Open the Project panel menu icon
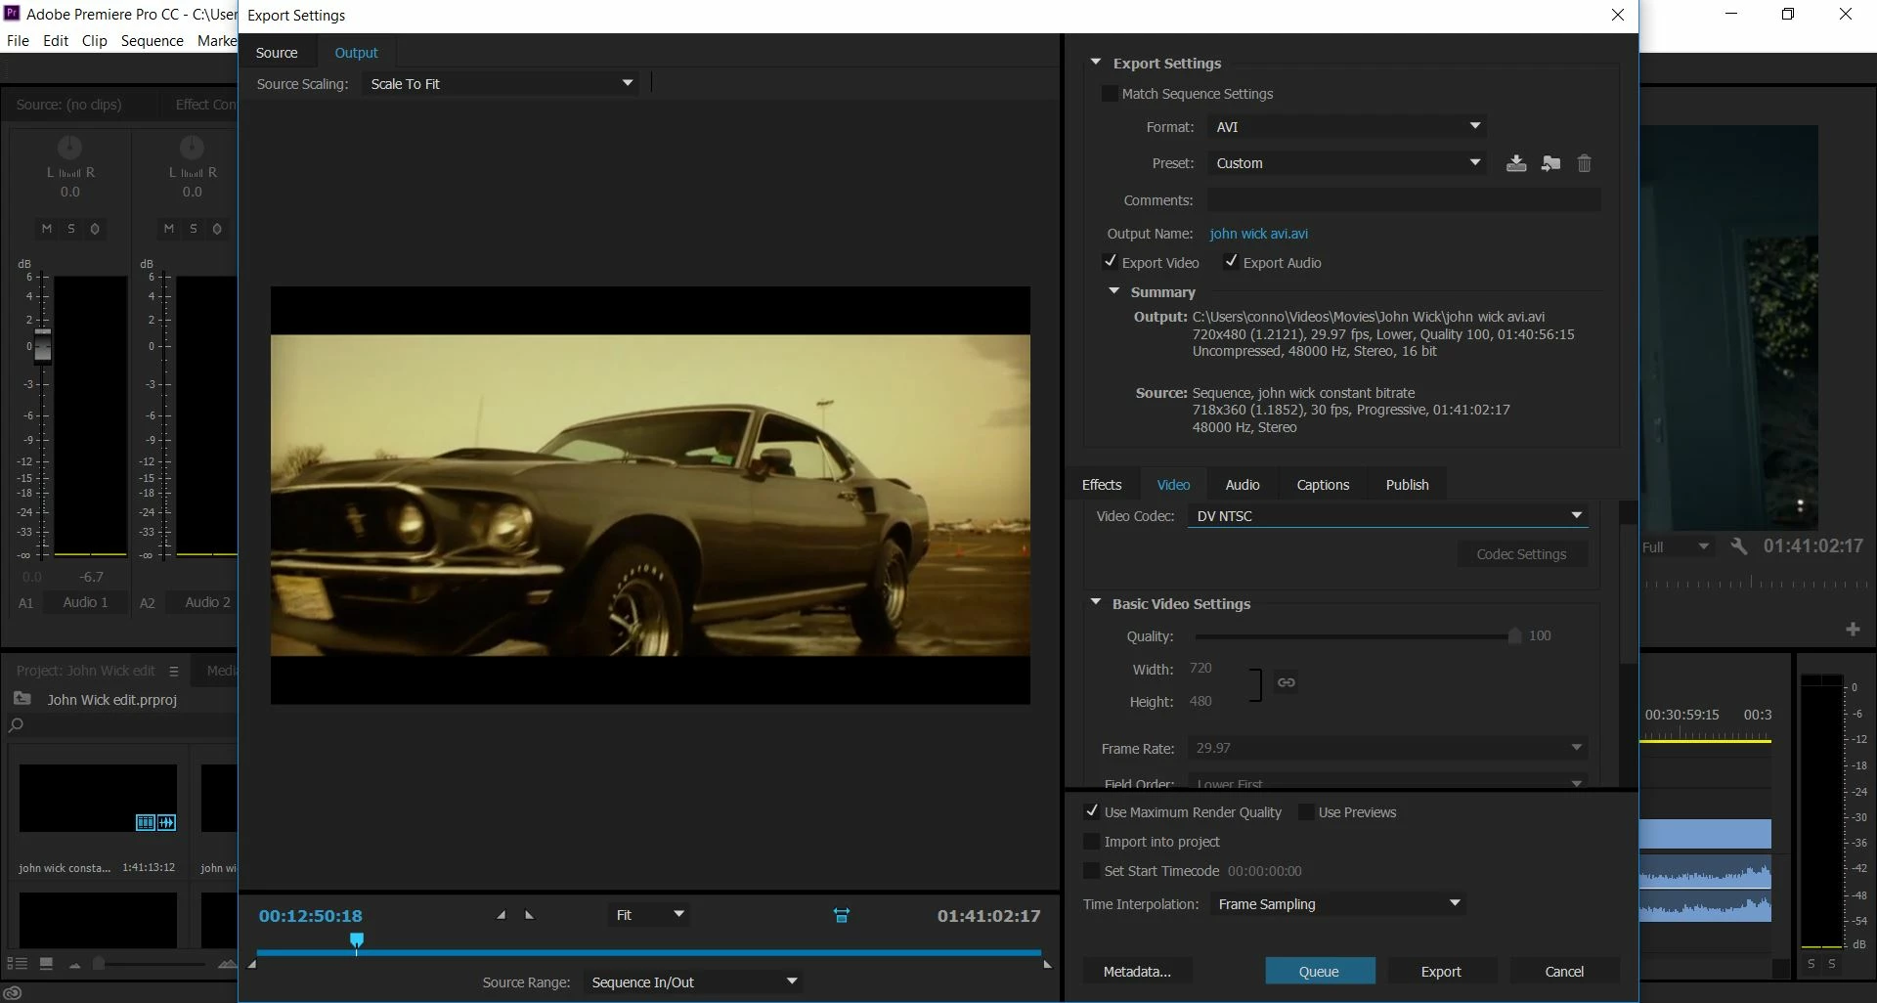The height and width of the screenshot is (1003, 1877). click(174, 671)
